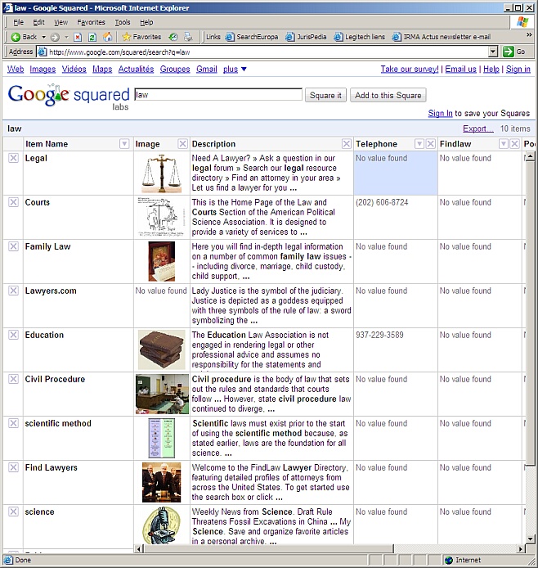This screenshot has height=568, width=538.
Task: Click in the Google Squared search field
Action: click(x=218, y=95)
